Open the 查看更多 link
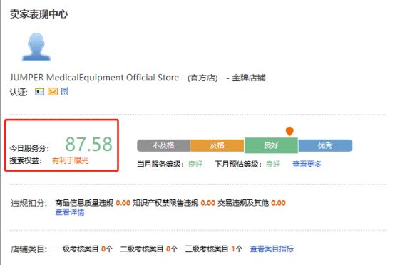The width and height of the screenshot is (395, 265). pyautogui.click(x=307, y=164)
